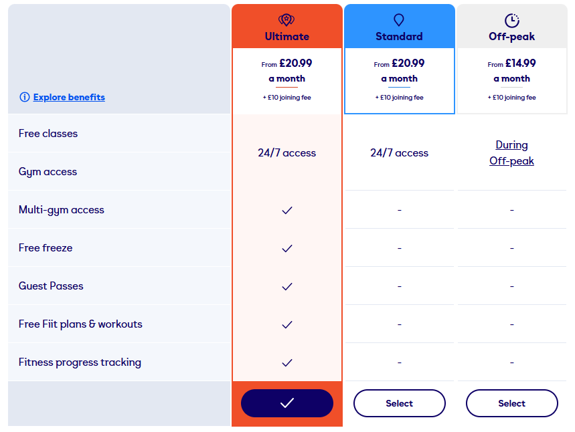Image resolution: width=575 pixels, height=432 pixels.
Task: Click the Fitness progress tracking checkmark
Action: click(x=286, y=362)
